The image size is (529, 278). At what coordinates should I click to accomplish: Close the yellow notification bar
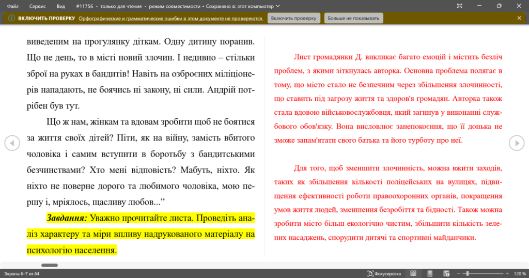519,18
